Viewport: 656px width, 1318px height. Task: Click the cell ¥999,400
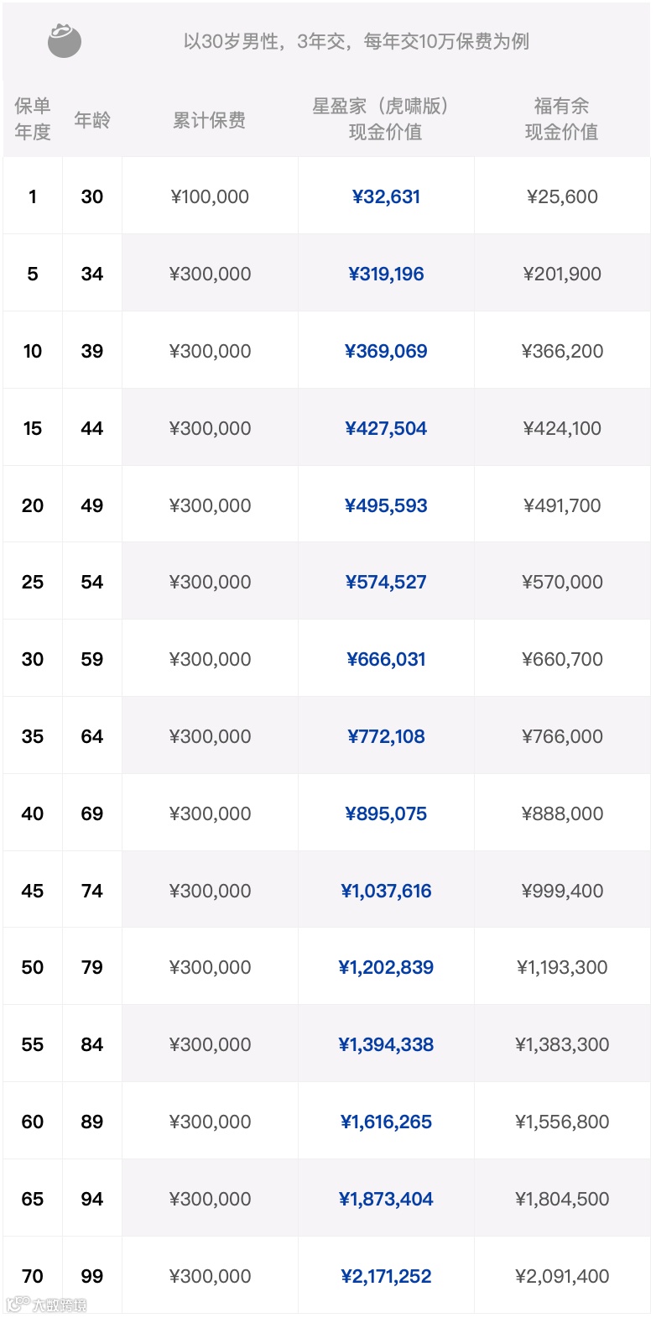tap(562, 891)
